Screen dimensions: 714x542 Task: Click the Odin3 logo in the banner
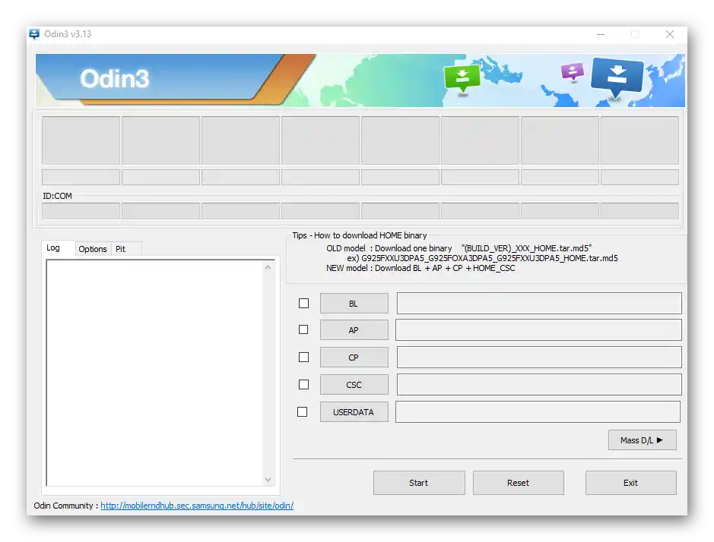click(x=114, y=79)
